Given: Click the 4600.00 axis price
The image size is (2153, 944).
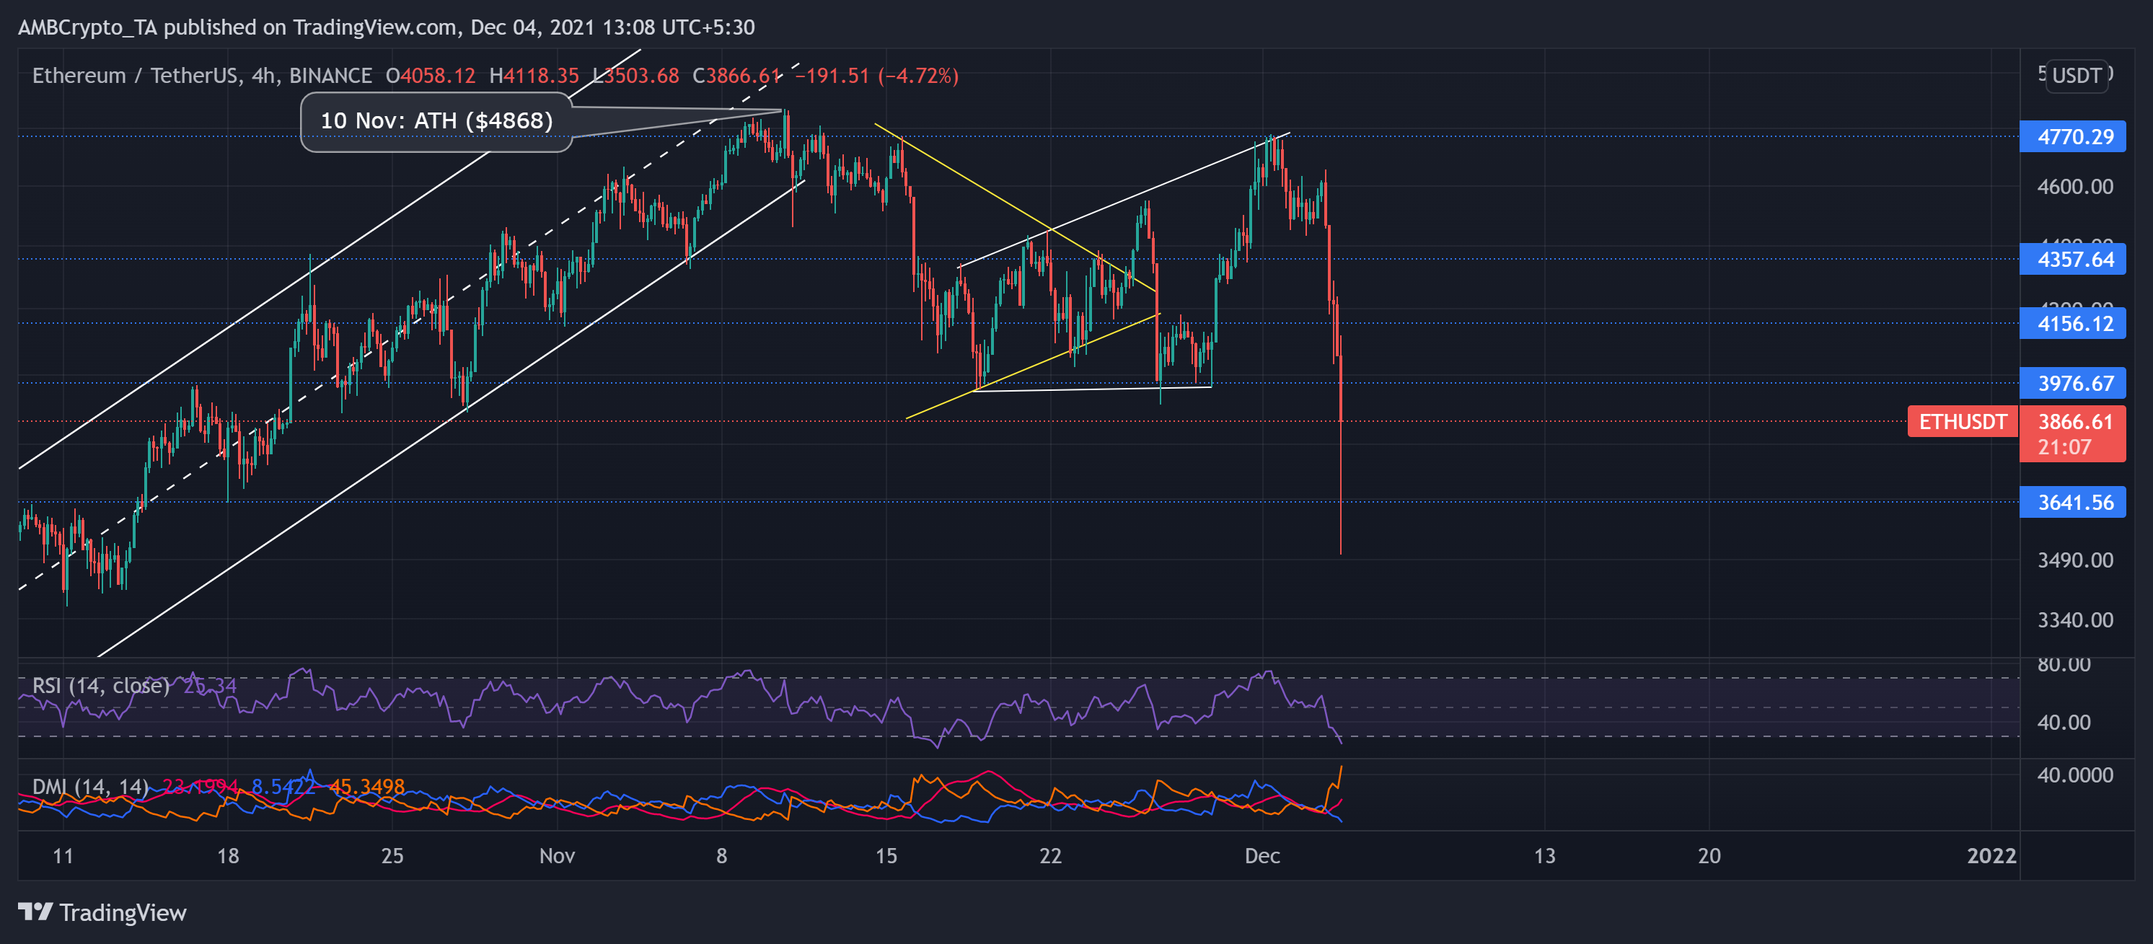Looking at the screenshot, I should click(2074, 186).
